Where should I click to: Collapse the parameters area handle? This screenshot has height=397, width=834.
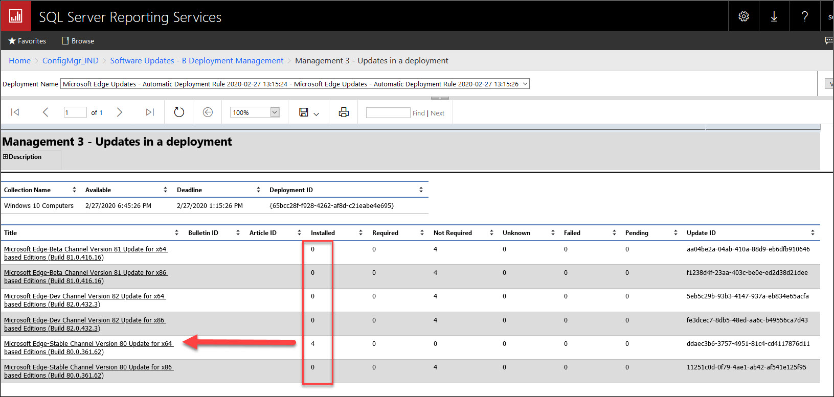(440, 98)
